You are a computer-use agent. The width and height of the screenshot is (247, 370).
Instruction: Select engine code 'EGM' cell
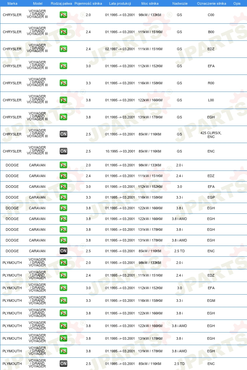click(211, 301)
